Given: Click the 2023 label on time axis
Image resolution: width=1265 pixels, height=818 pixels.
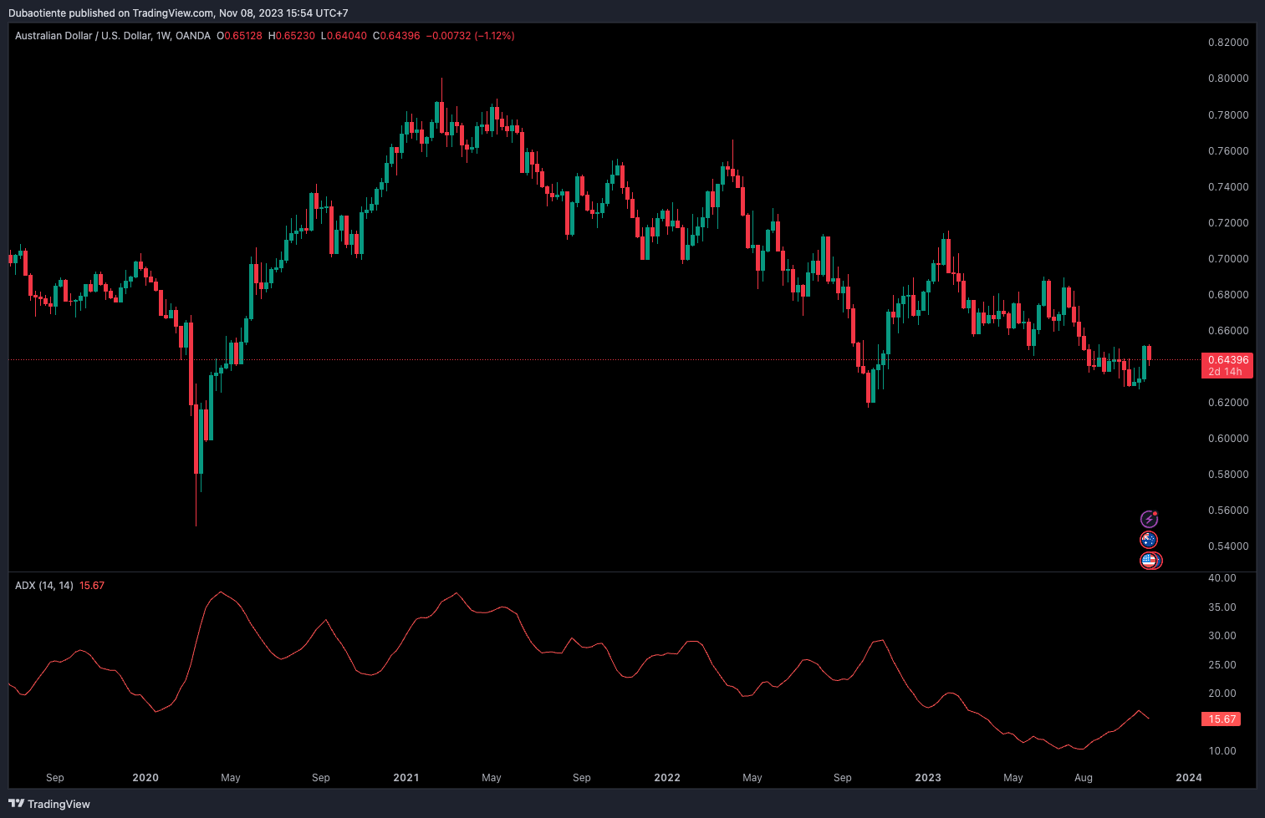Looking at the screenshot, I should pyautogui.click(x=927, y=778).
